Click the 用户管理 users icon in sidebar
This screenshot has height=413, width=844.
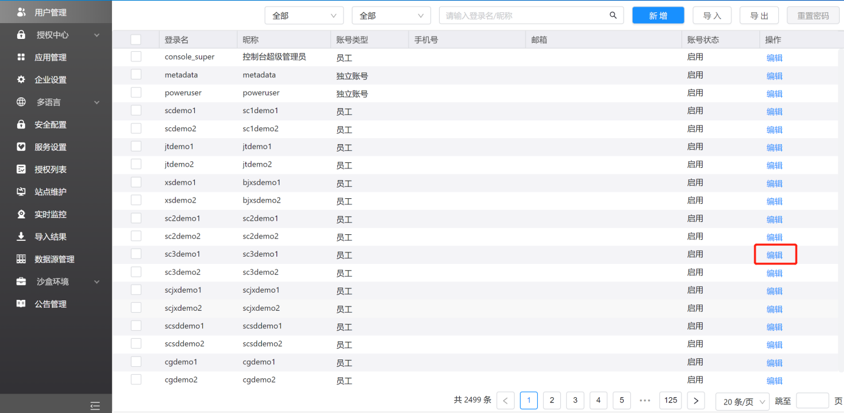click(x=21, y=12)
